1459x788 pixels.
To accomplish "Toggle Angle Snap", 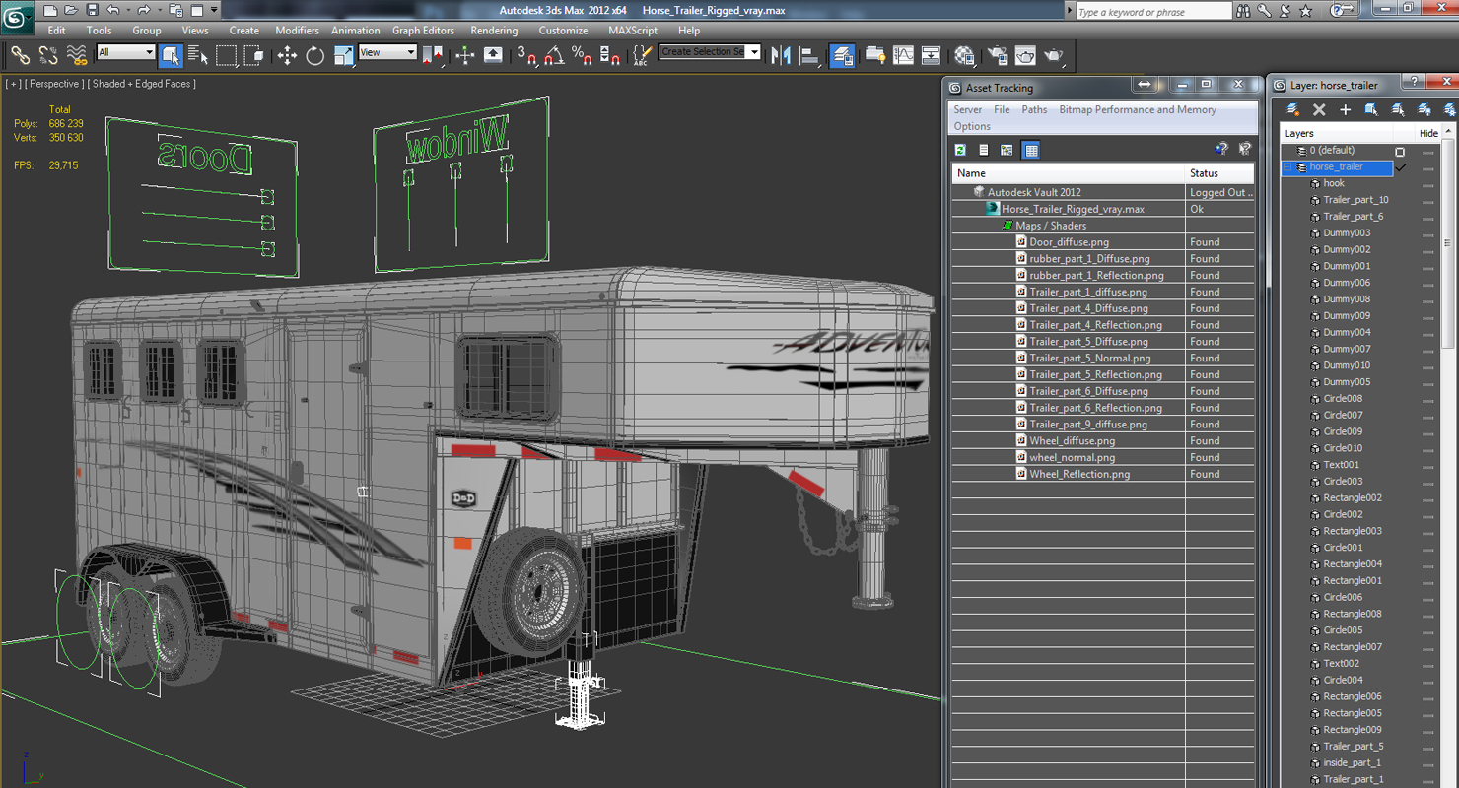I will point(555,55).
